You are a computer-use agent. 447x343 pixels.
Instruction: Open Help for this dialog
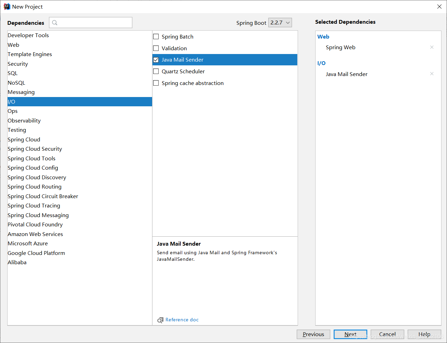click(x=424, y=334)
